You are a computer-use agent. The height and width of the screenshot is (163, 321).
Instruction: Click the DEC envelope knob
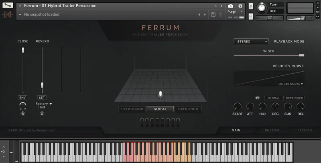[275, 107]
